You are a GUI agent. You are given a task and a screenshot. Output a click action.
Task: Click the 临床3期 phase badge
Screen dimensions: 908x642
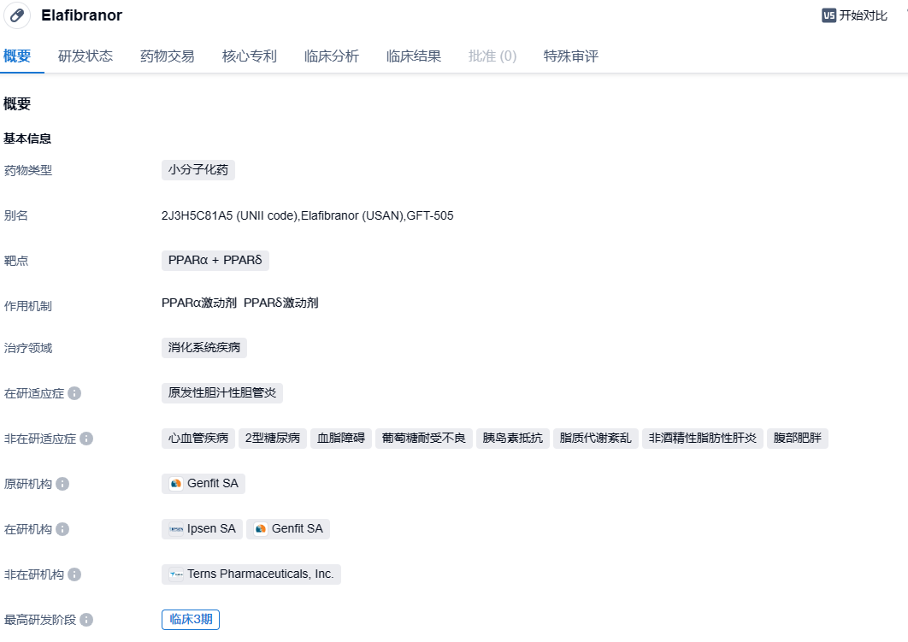click(191, 620)
